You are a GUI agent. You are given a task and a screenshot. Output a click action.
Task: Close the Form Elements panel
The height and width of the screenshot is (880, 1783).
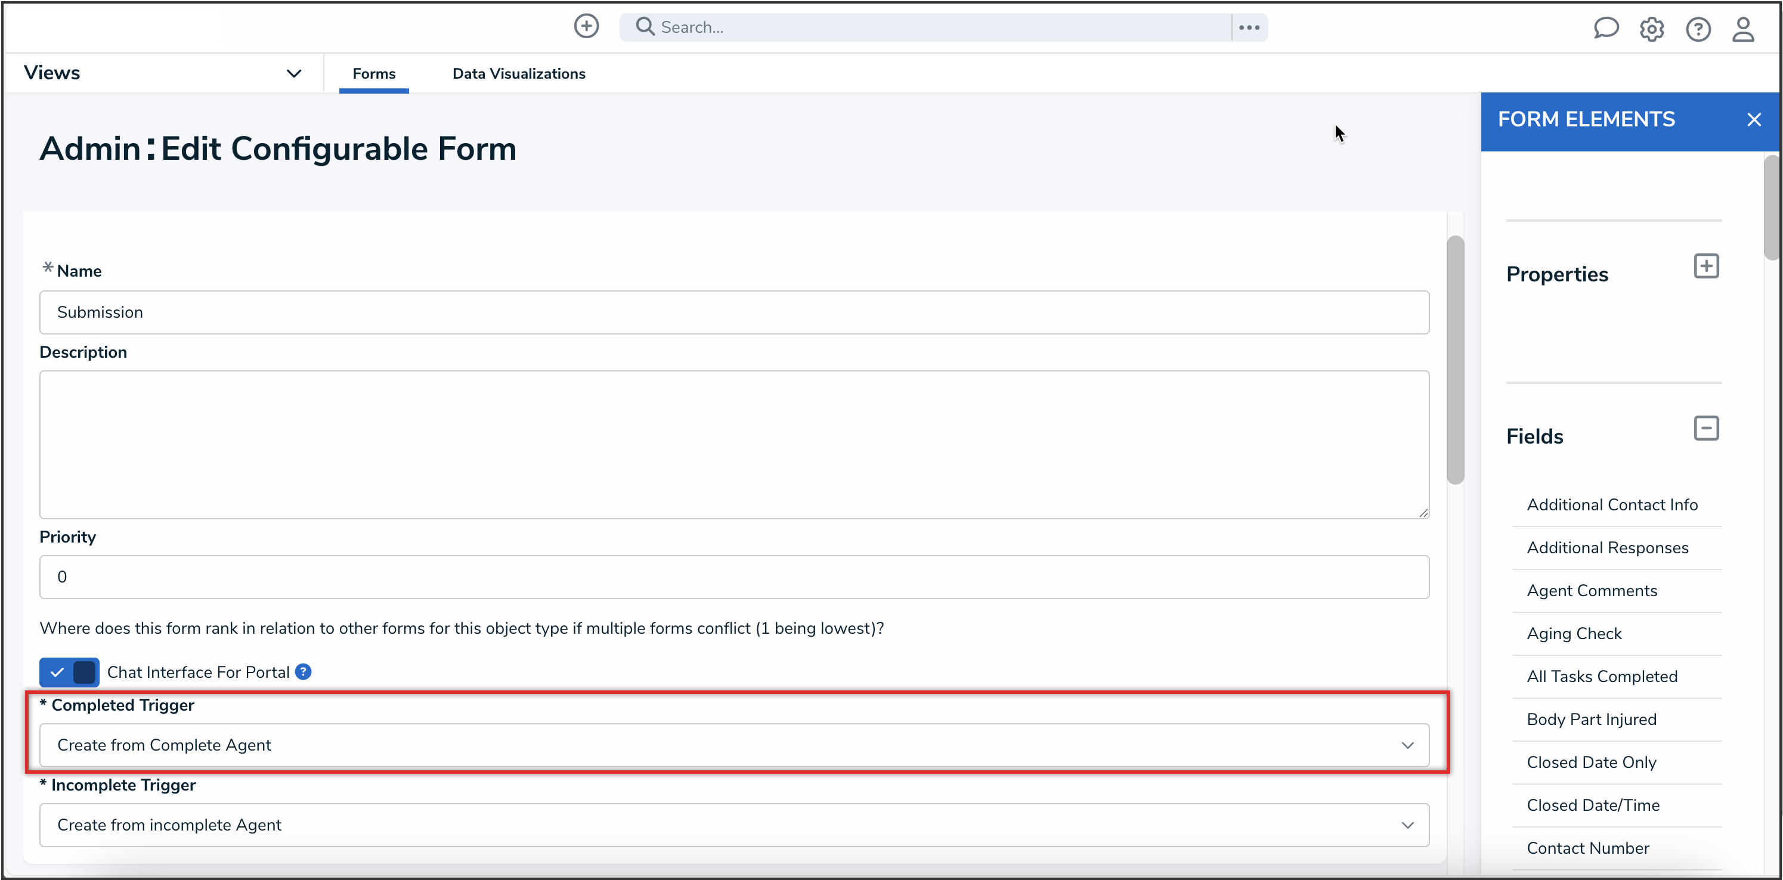pos(1754,119)
